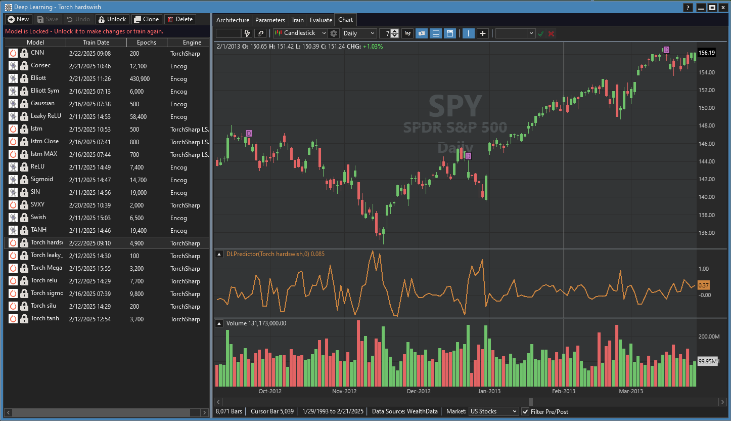This screenshot has width=731, height=421.
Task: Click the Encog icon of Swish model
Action: coord(13,218)
